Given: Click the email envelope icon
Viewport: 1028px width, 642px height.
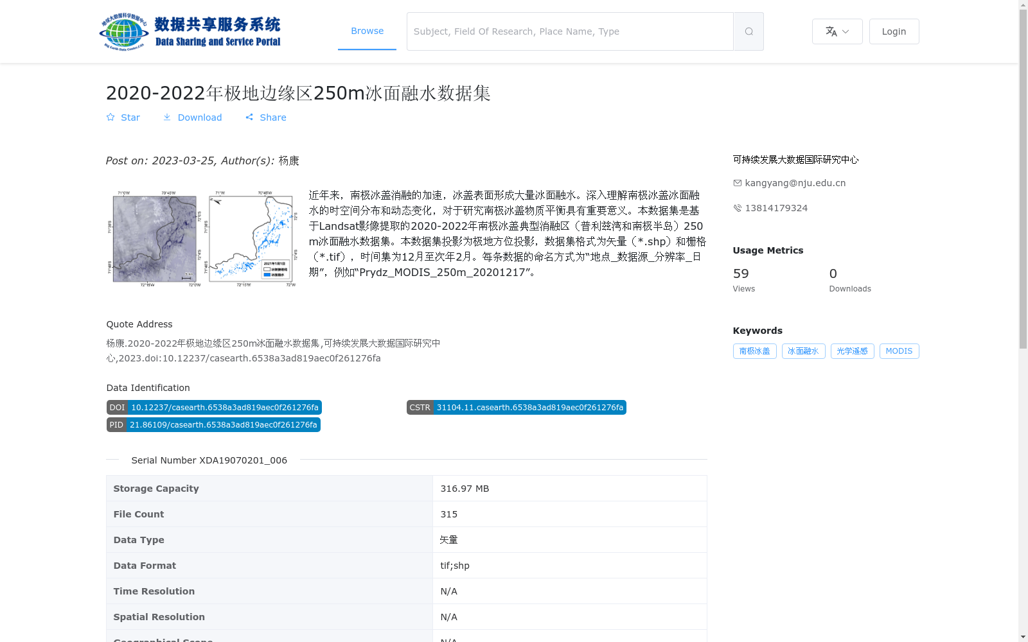Looking at the screenshot, I should tap(738, 183).
